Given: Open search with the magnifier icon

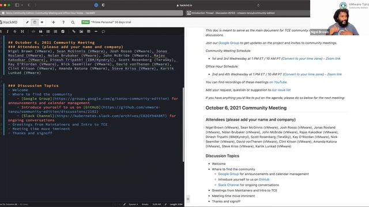Looking at the screenshot, I should (x=73, y=22).
